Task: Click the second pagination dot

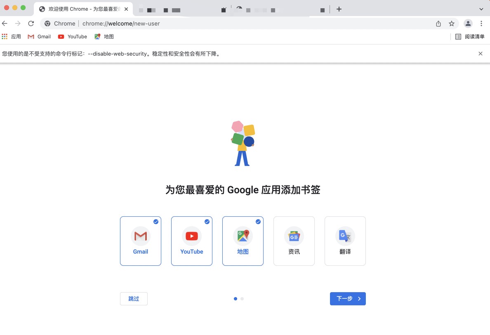Action: (242, 299)
